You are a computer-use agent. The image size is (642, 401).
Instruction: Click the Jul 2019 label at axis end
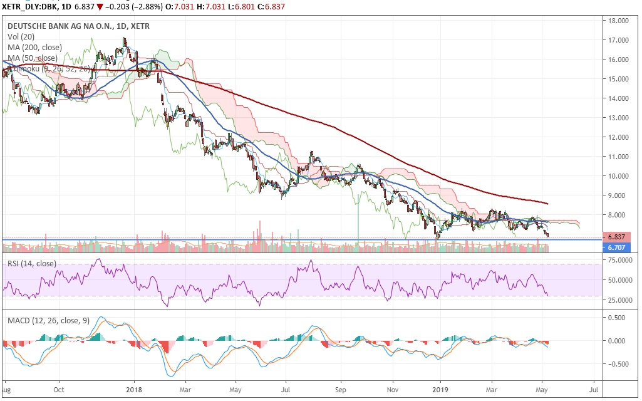594,390
